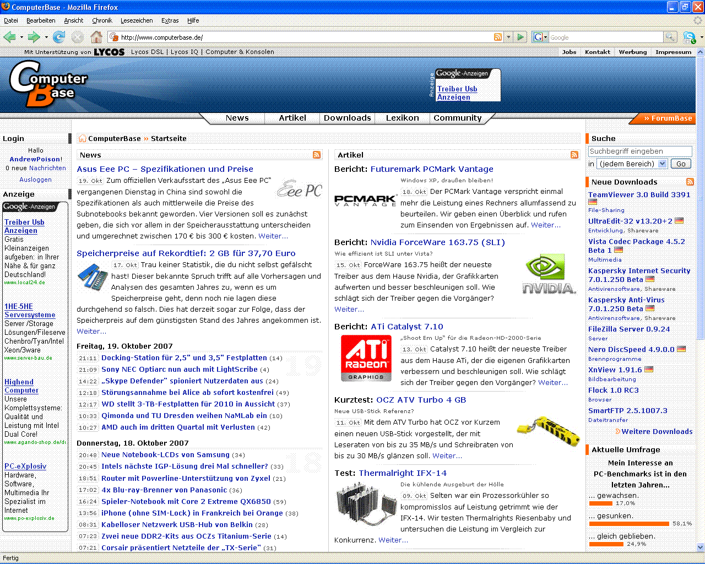The height and width of the screenshot is (564, 705).
Task: Click the News section RSS icon
Action: pyautogui.click(x=317, y=155)
